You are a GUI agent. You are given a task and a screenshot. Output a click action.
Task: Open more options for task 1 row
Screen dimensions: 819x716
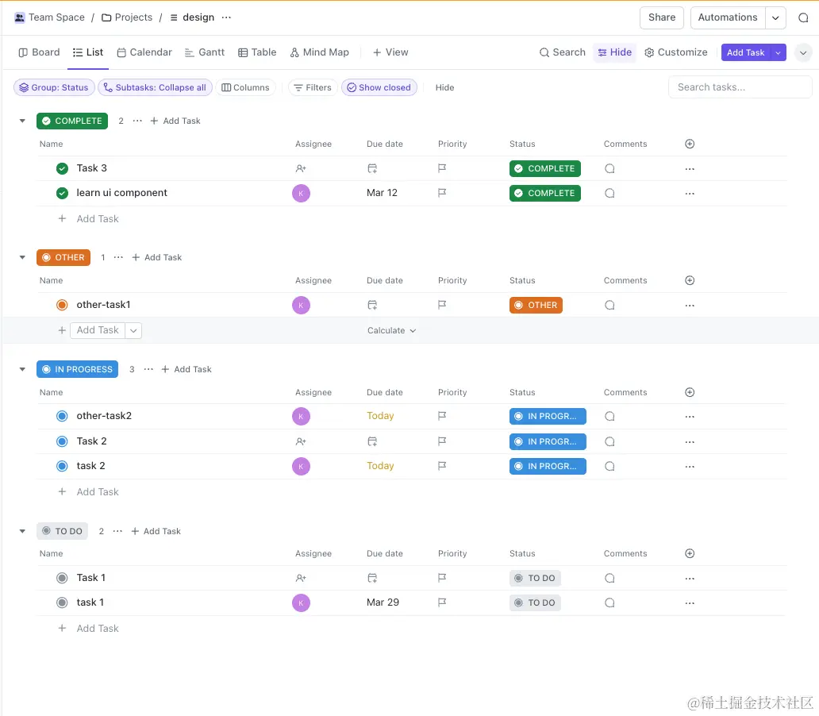(690, 602)
